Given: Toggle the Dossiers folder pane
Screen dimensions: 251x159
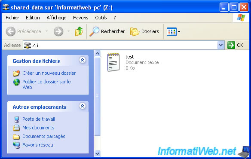Looking at the screenshot, I should point(144,31).
